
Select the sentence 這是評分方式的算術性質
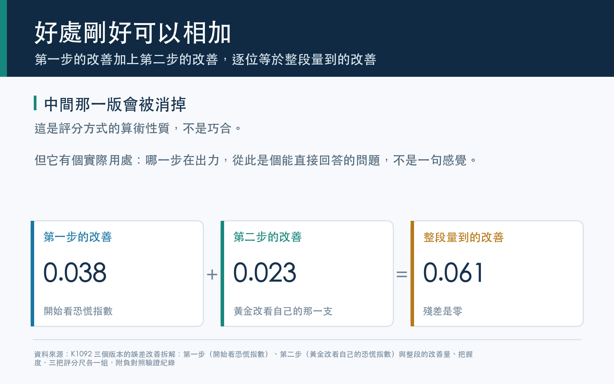pos(138,128)
